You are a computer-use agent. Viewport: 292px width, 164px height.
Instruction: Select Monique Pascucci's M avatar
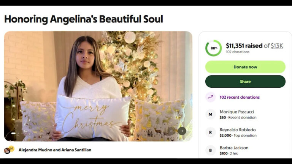pos(210,114)
